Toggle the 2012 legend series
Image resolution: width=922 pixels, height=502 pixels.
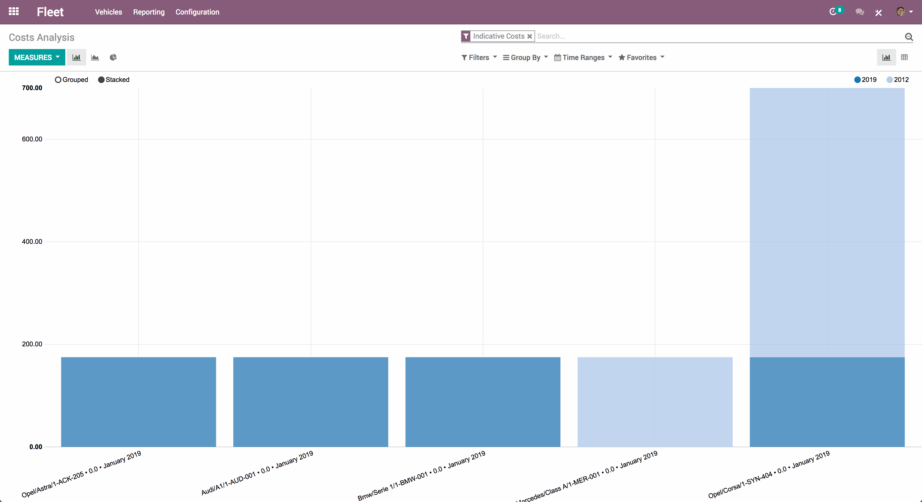coord(898,79)
